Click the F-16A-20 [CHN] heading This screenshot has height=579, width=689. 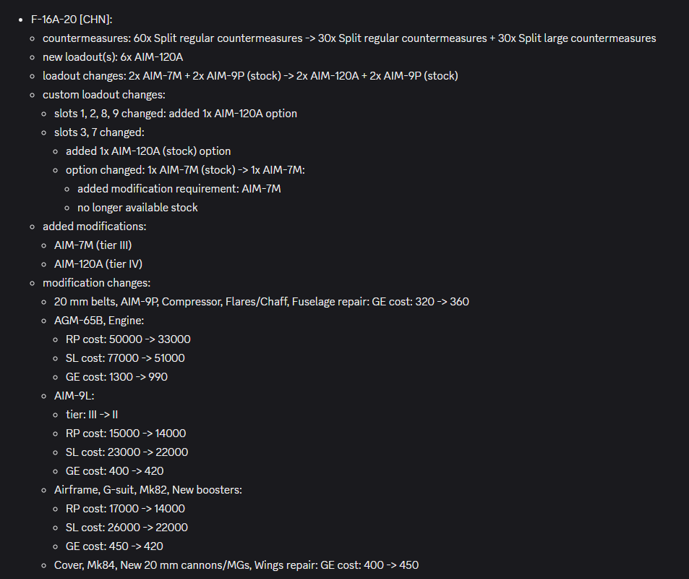(72, 20)
